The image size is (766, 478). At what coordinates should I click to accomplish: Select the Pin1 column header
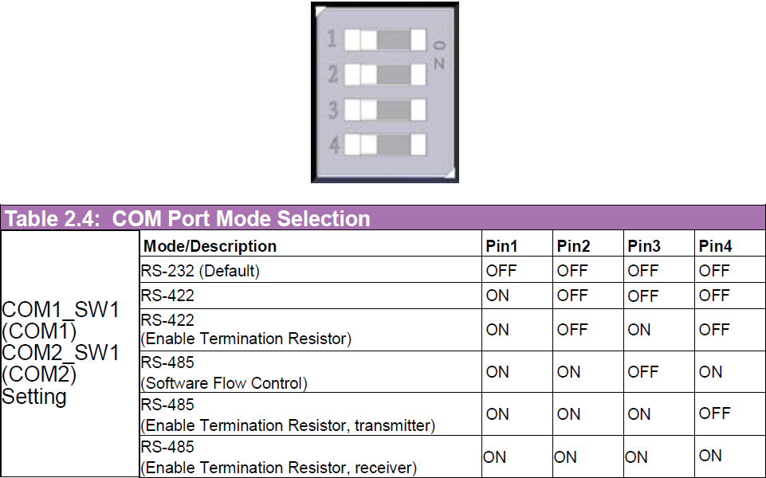[501, 246]
